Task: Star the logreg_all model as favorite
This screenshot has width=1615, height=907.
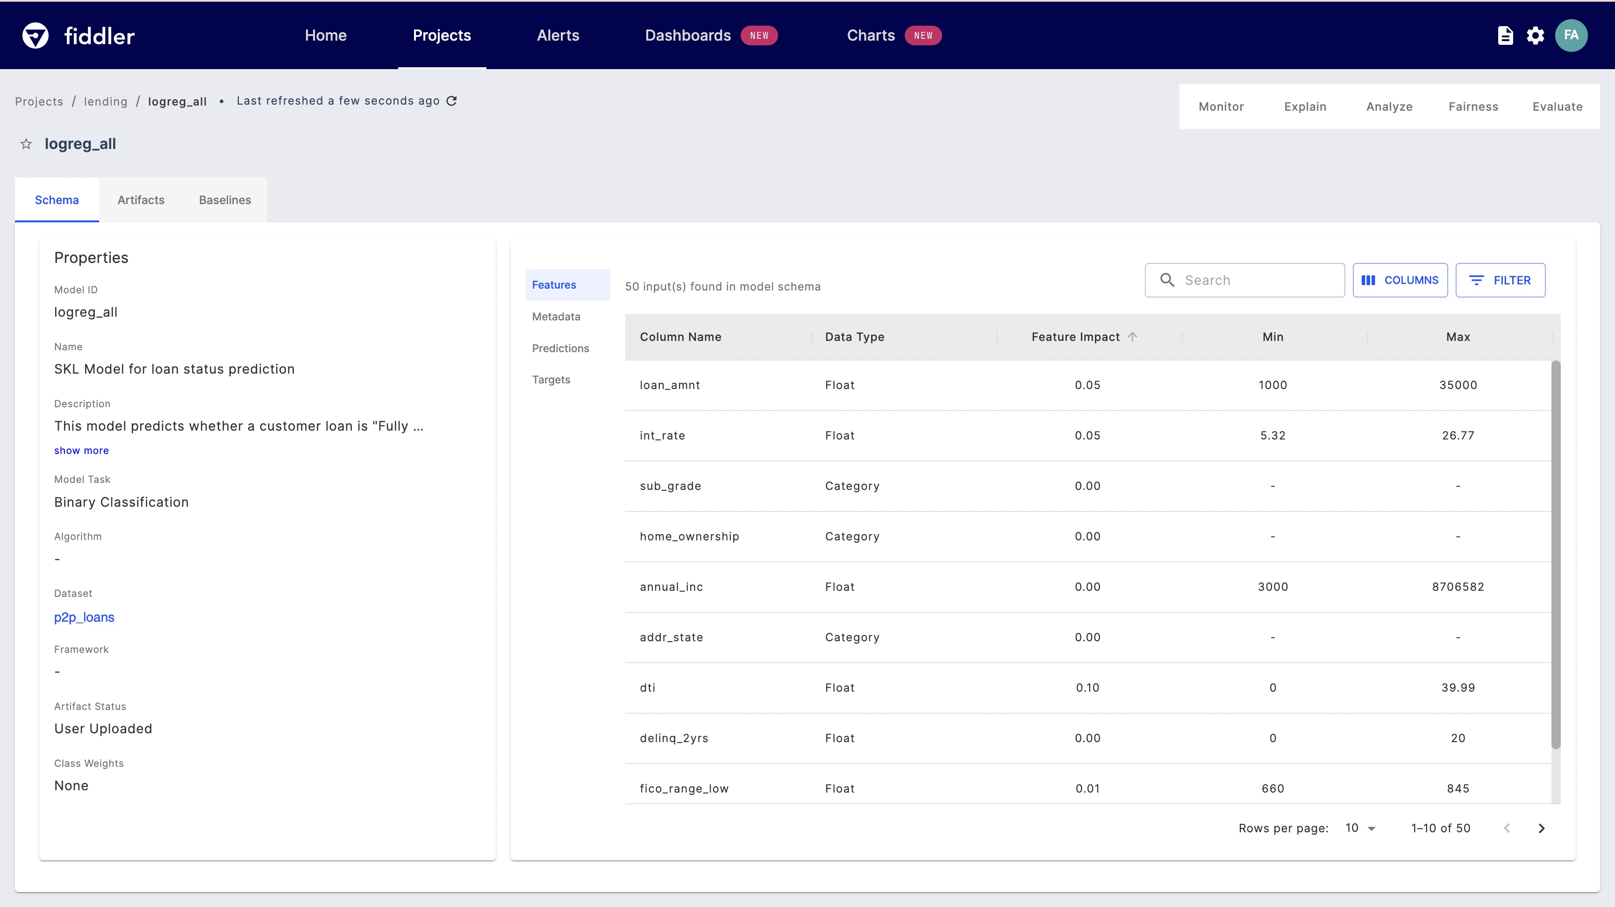Action: (x=26, y=144)
